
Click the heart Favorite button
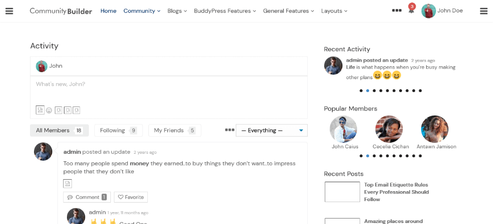[x=131, y=197]
